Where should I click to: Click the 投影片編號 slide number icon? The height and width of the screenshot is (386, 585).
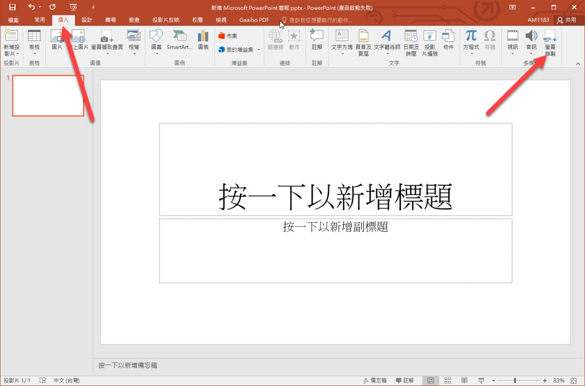pyautogui.click(x=429, y=40)
